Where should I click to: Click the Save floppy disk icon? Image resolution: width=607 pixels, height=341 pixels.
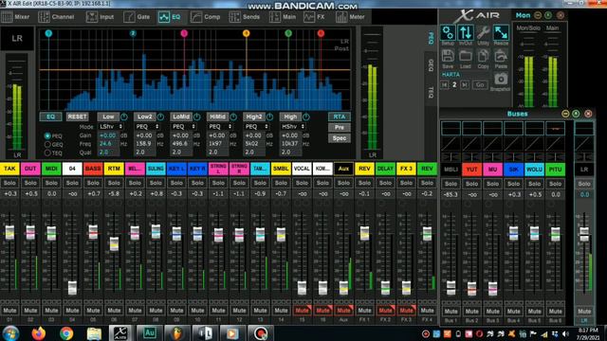tap(448, 56)
